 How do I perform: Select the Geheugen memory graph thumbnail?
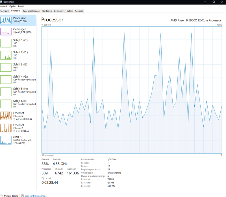tap(6, 32)
